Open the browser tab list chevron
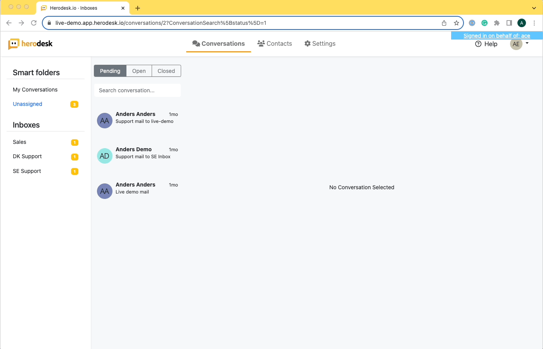The image size is (543, 349). click(x=534, y=8)
